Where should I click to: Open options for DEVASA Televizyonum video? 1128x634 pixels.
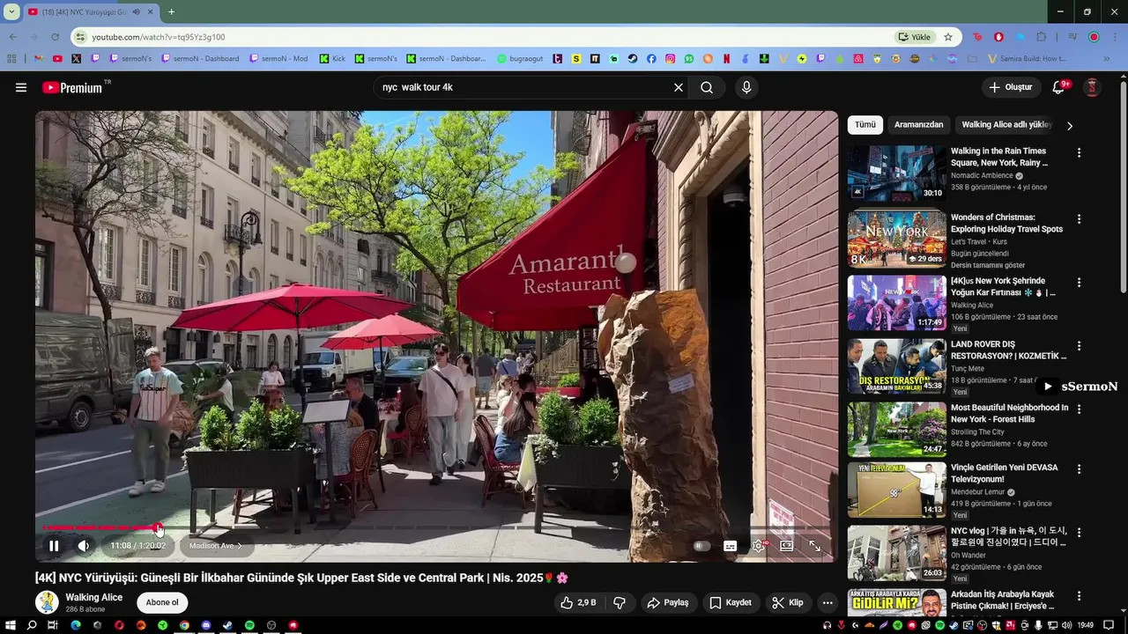1079,468
